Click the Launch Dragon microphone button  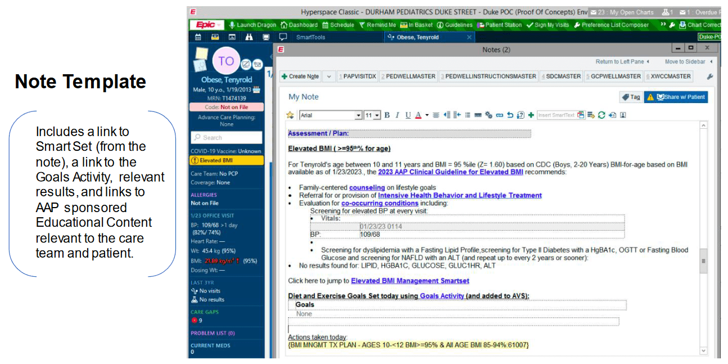(x=252, y=25)
